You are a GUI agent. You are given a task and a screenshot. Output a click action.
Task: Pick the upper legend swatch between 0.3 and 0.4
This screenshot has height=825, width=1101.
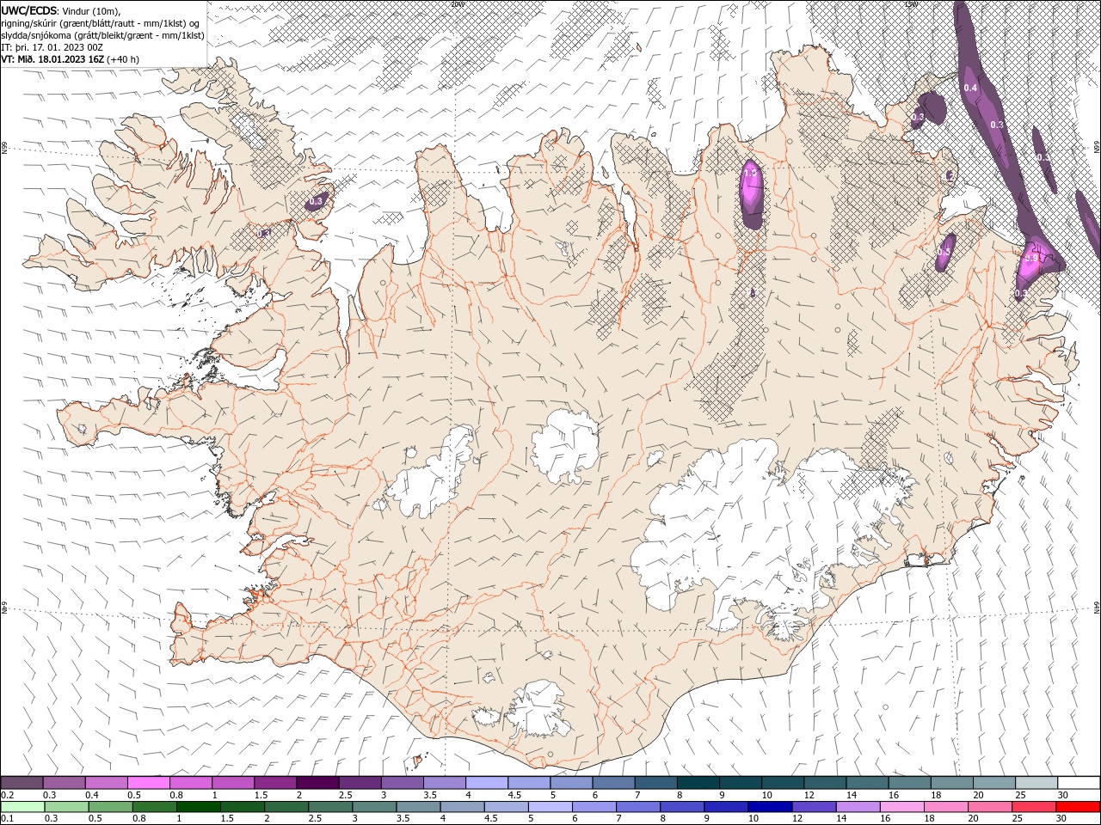click(64, 782)
